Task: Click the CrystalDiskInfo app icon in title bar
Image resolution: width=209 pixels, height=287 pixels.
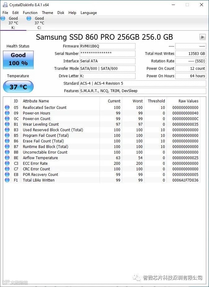Action: (5, 5)
